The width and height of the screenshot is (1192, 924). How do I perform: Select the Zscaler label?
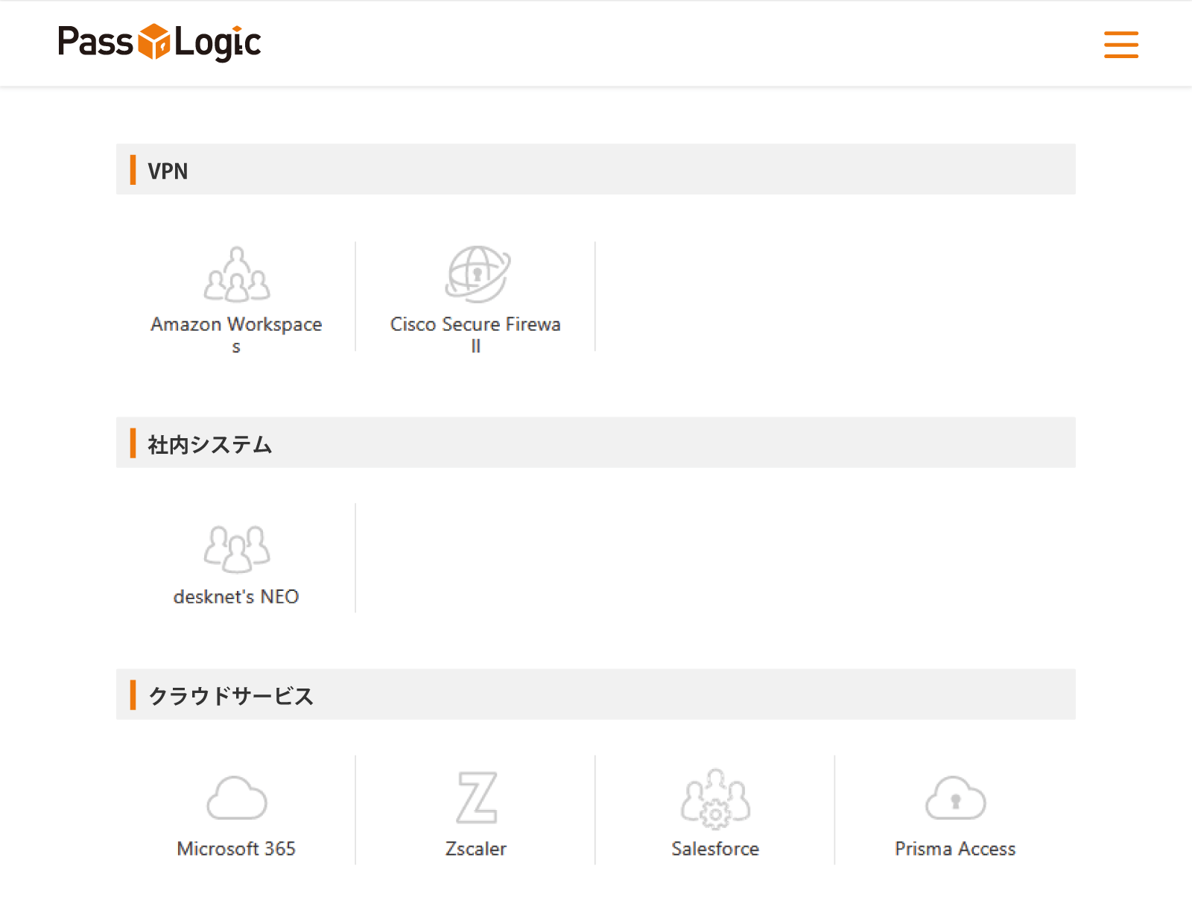point(476,849)
